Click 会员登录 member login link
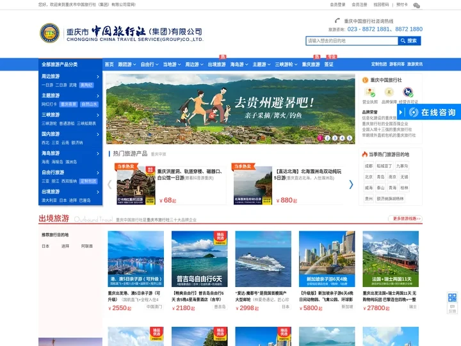This screenshot has height=346, width=461. [337, 4]
